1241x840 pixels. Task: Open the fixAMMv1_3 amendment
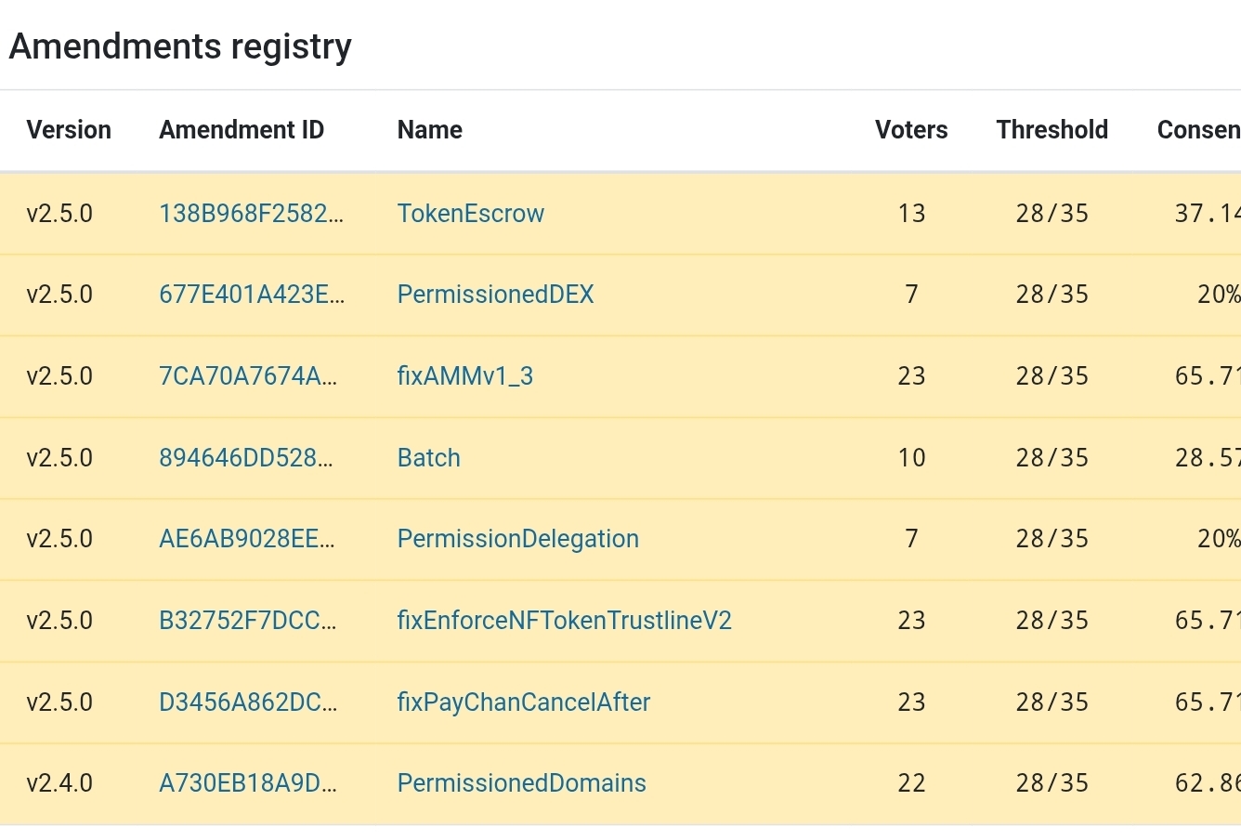[x=465, y=376]
